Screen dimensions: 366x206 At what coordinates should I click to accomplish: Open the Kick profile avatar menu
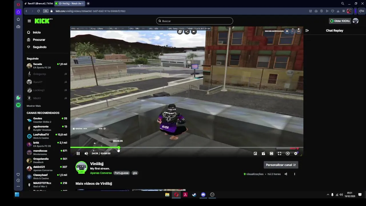pos(355,21)
